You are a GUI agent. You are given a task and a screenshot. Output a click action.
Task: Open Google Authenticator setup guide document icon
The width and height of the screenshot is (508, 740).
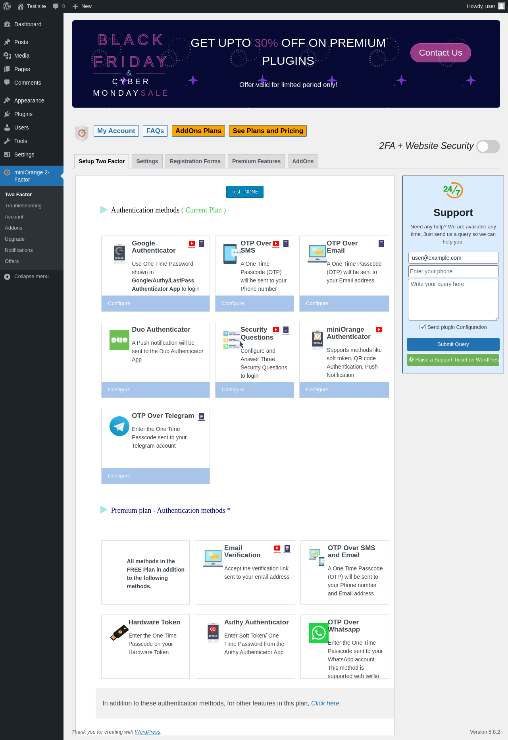click(202, 243)
